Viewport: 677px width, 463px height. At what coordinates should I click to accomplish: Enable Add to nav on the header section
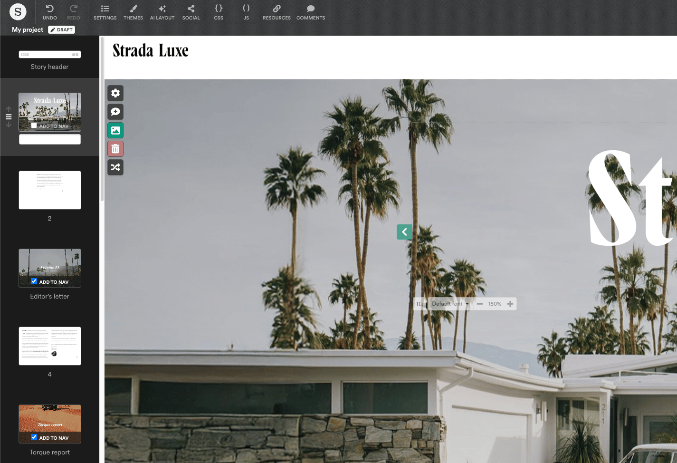pos(33,125)
